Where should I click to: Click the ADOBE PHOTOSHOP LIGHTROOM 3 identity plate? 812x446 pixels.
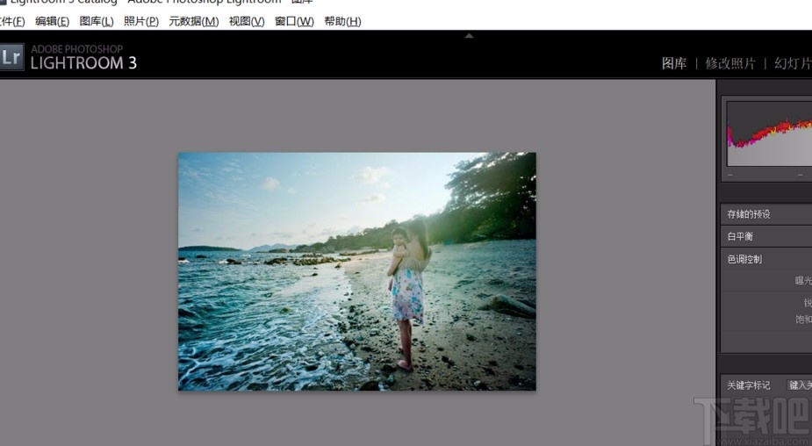pyautogui.click(x=83, y=57)
